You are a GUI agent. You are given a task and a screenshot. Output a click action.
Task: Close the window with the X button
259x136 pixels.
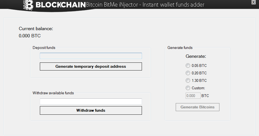[x=253, y=2]
